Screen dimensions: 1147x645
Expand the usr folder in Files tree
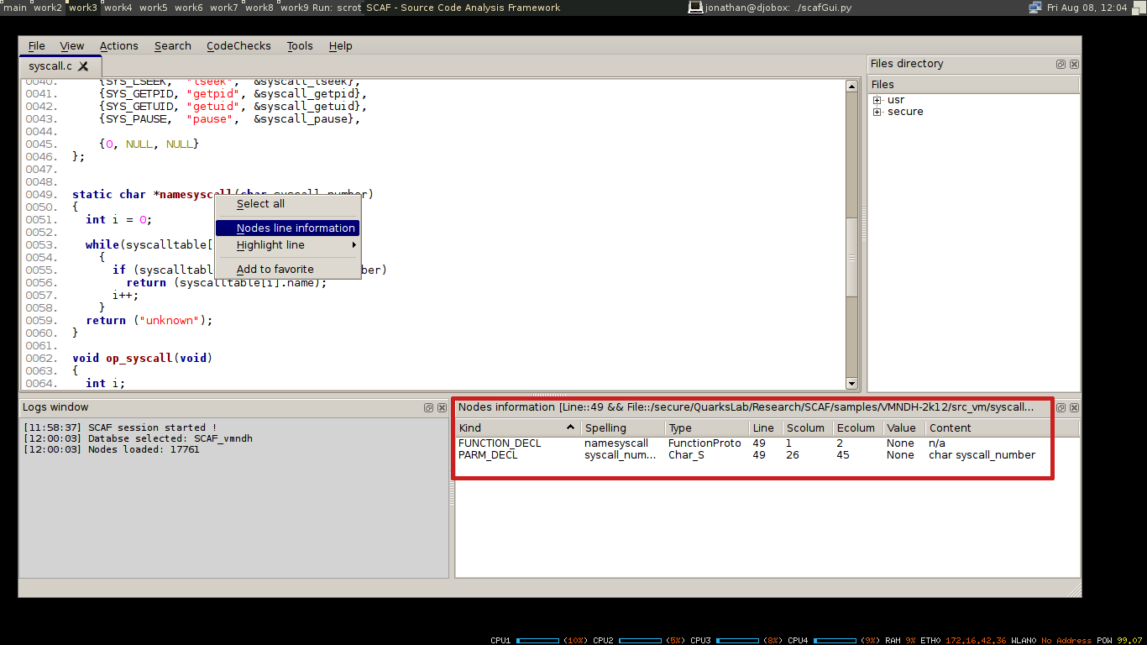click(877, 100)
